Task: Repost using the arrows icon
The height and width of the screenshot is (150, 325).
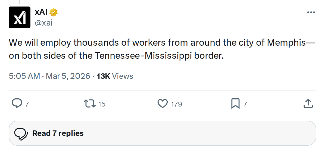Action: click(x=89, y=104)
